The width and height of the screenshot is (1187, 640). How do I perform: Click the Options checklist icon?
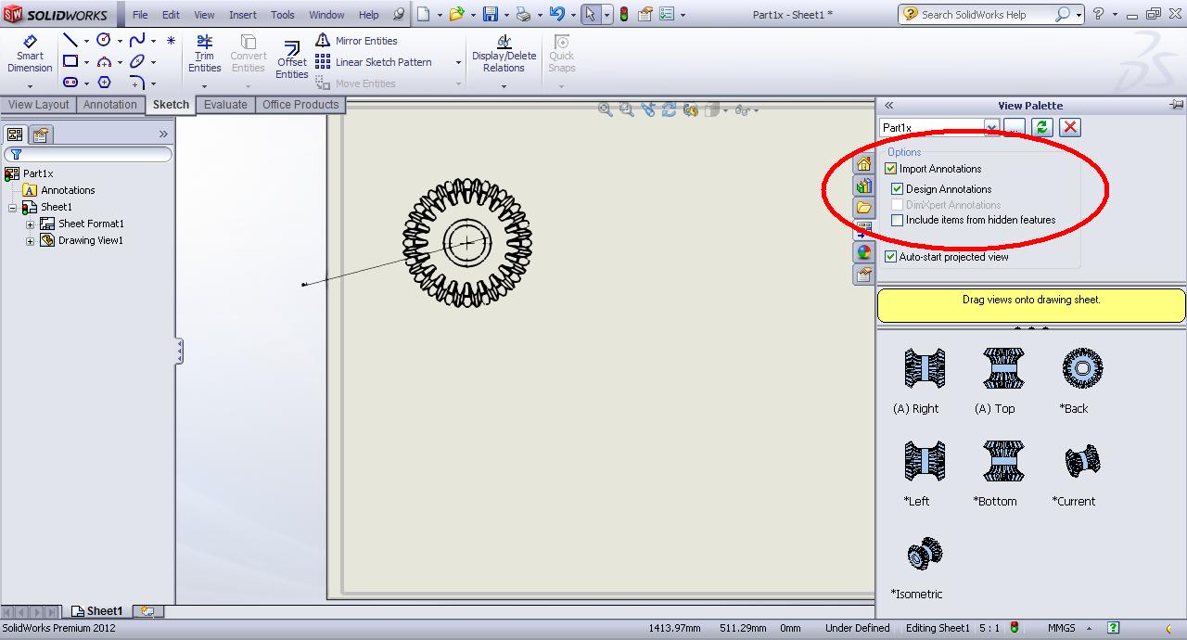pos(669,14)
